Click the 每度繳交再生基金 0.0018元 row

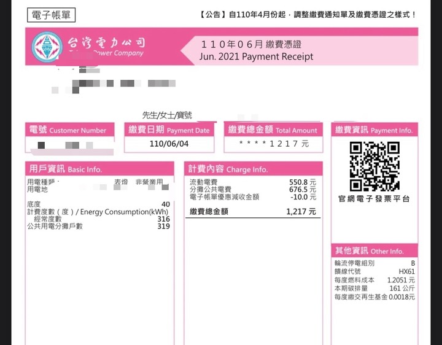pos(374,297)
